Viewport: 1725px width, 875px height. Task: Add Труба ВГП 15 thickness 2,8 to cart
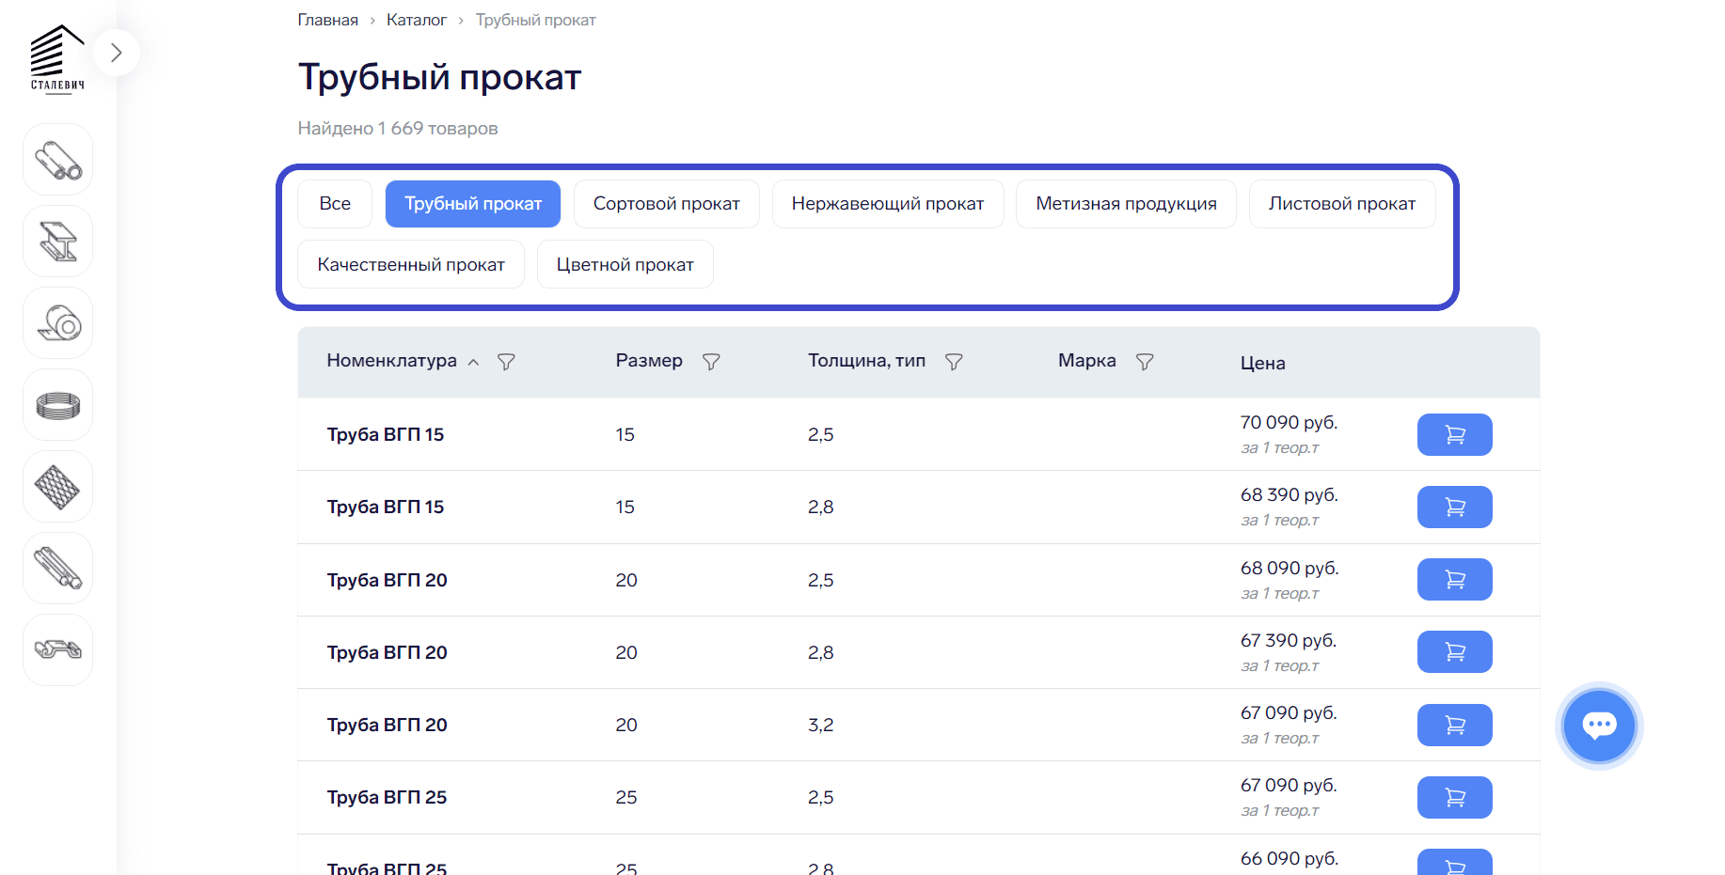(1455, 507)
